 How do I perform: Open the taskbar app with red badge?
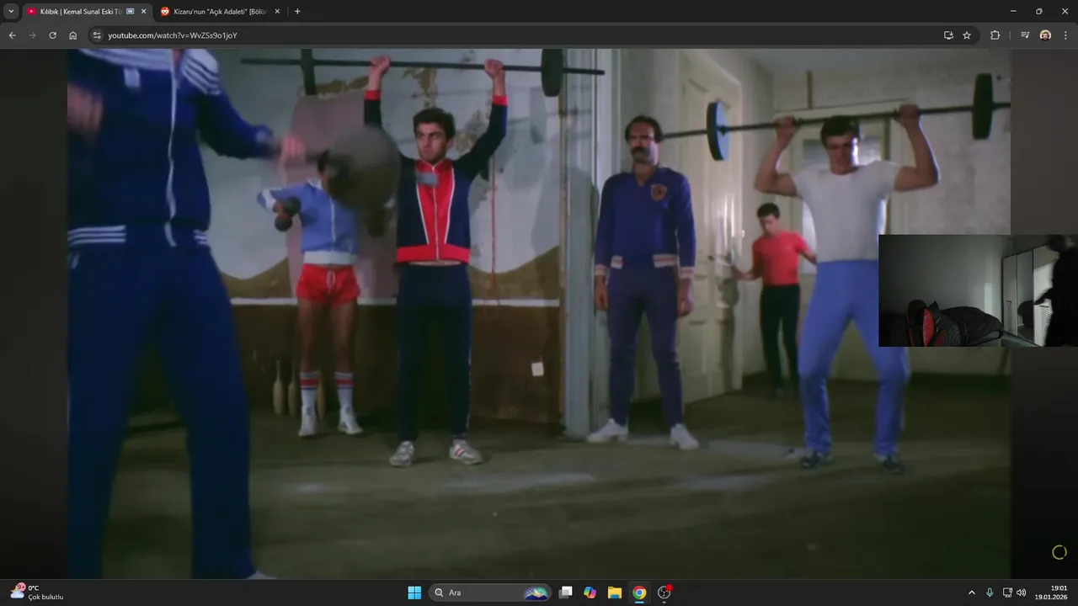point(664,593)
